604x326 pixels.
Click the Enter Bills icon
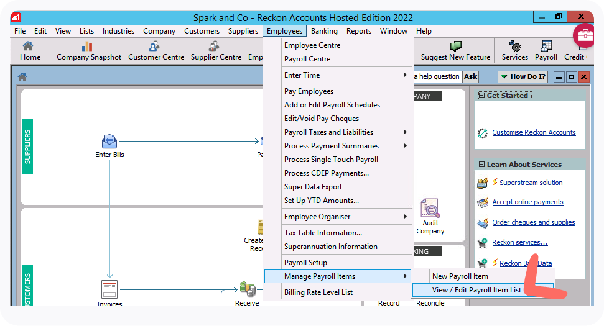[x=109, y=142]
